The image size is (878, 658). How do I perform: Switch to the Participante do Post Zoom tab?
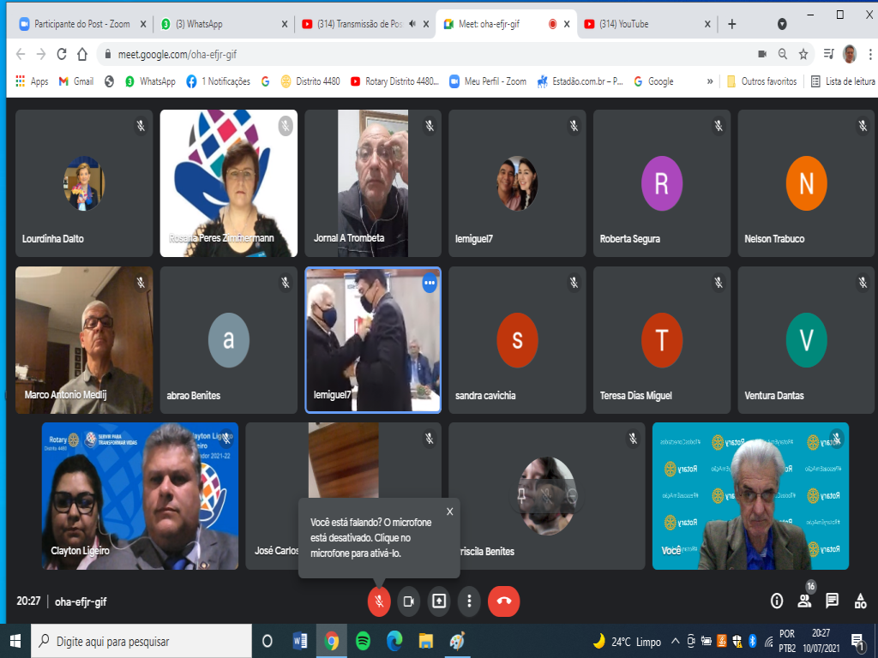click(x=81, y=24)
